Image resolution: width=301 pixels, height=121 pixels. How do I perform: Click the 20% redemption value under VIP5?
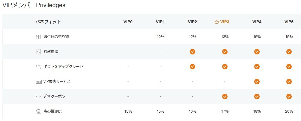tap(289, 111)
